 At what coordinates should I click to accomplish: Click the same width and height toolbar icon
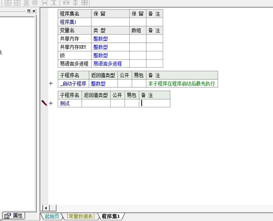[85, 3]
